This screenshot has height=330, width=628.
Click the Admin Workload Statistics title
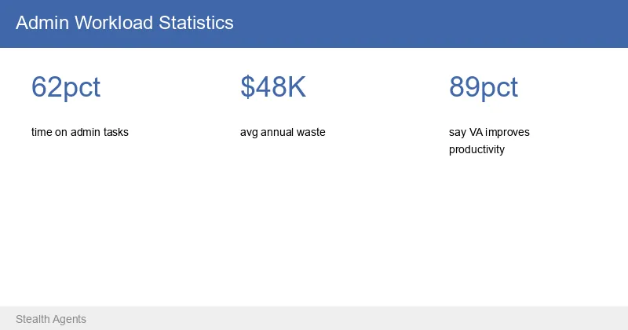[x=125, y=23]
